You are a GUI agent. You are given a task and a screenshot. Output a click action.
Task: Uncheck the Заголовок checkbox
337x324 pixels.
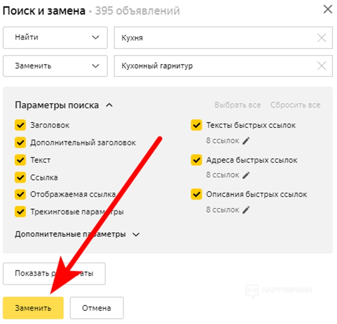20,125
